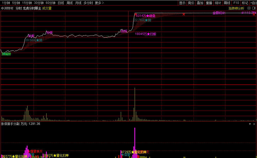Open the 显示 display options
The image size is (257, 158).
point(182,3)
